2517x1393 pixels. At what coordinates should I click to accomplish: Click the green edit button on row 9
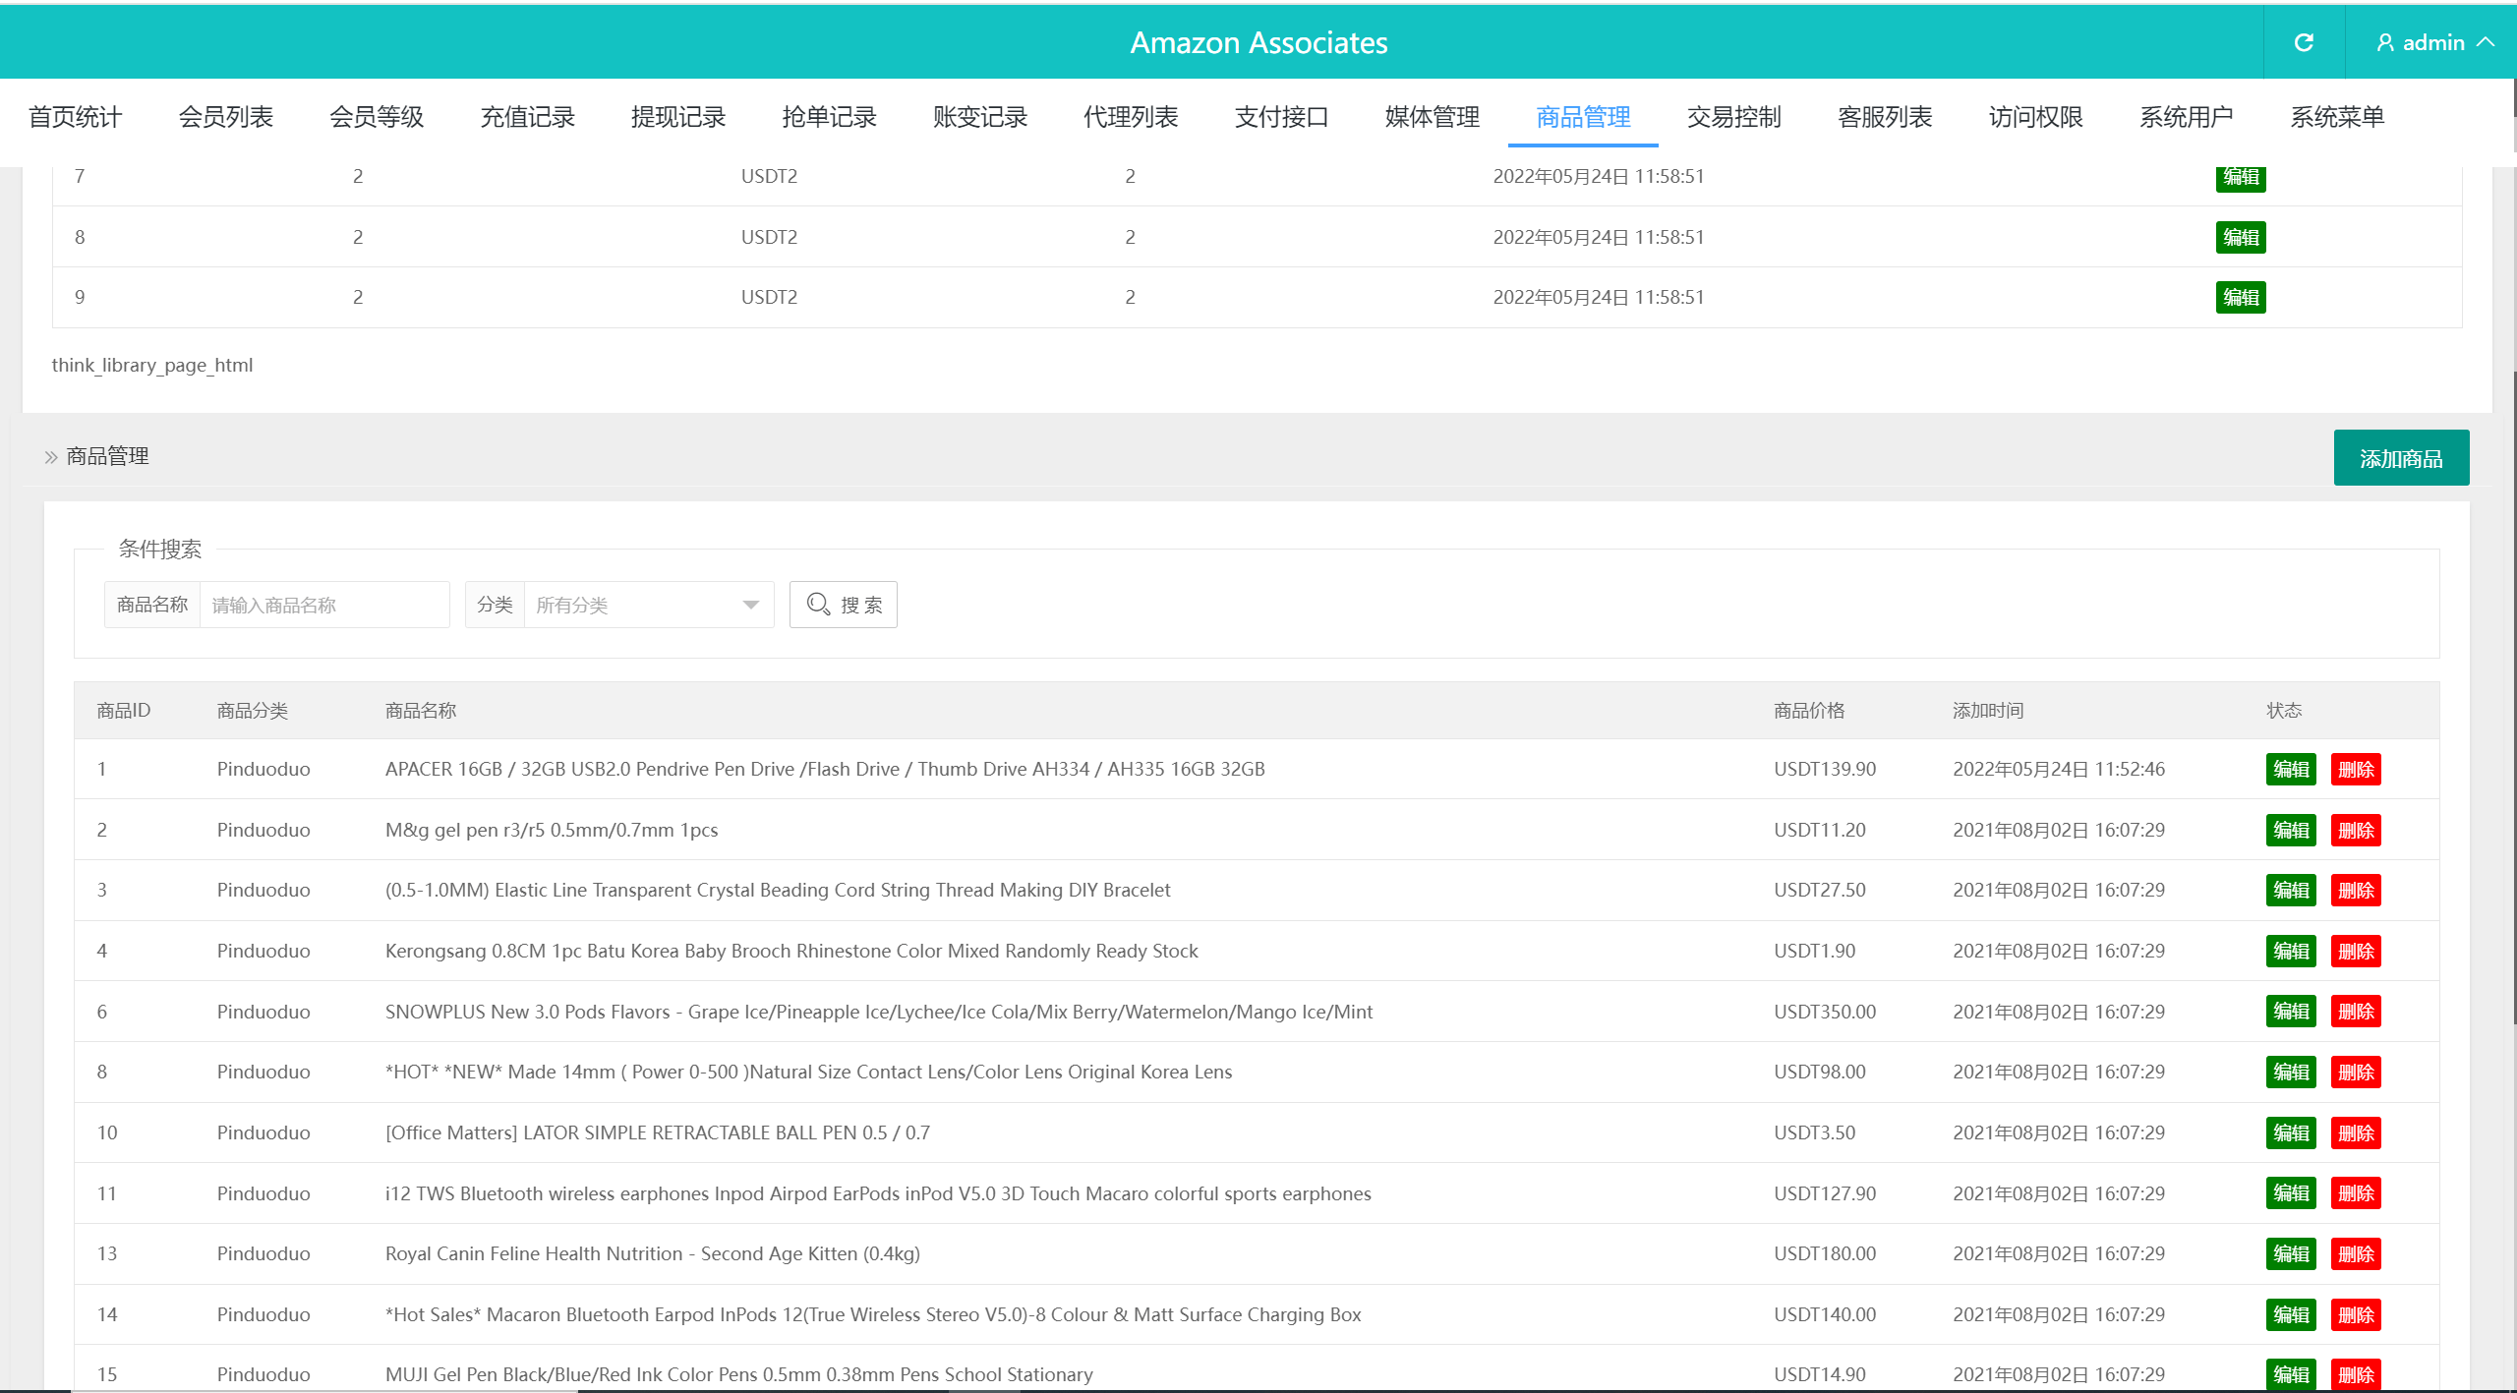click(x=2240, y=297)
